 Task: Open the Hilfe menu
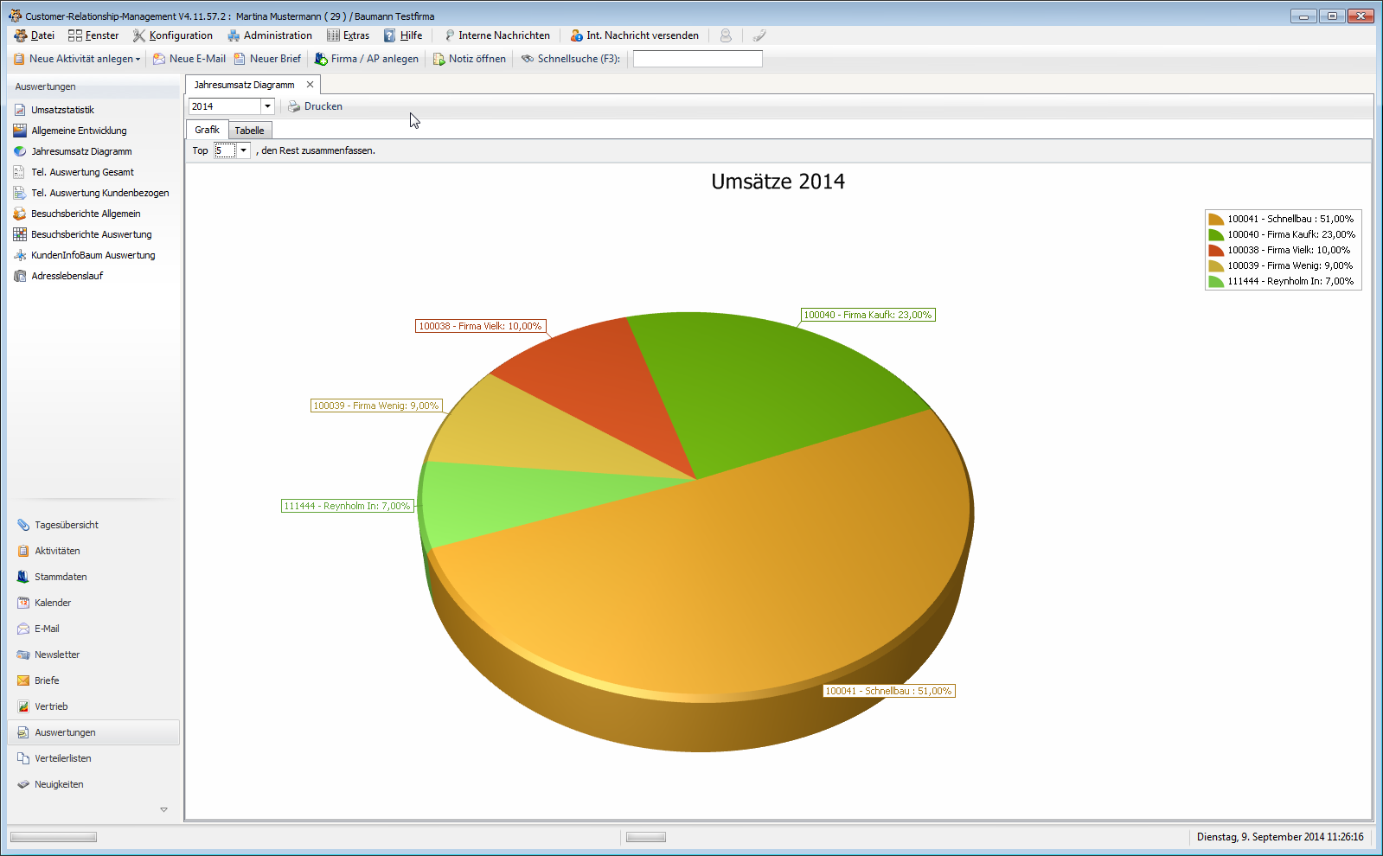pyautogui.click(x=403, y=35)
